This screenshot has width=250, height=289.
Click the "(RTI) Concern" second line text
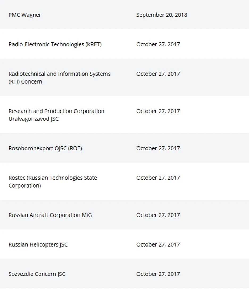click(25, 81)
